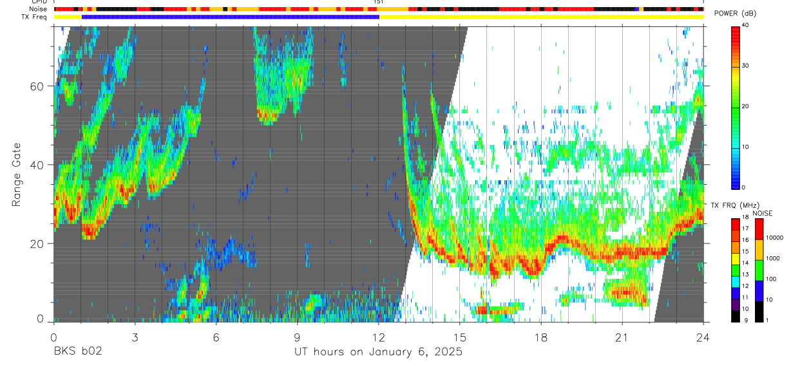
Task: Click the 9 tick label on UT hours axis
Action: 297,337
